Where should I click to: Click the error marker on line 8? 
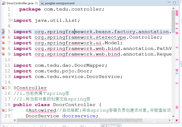[3, 48]
